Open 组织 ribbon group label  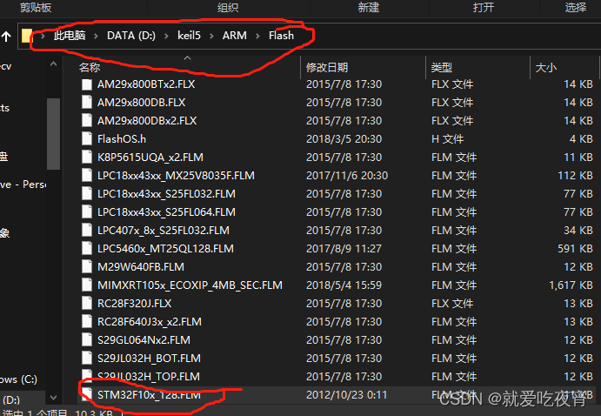point(228,7)
